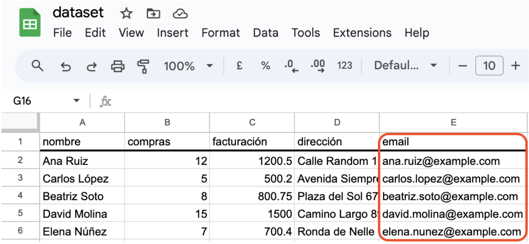Open the Extensions menu
The height and width of the screenshot is (244, 529).
tap(362, 33)
